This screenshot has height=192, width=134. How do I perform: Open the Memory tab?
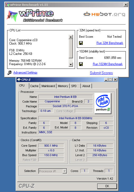[x=63, y=86]
